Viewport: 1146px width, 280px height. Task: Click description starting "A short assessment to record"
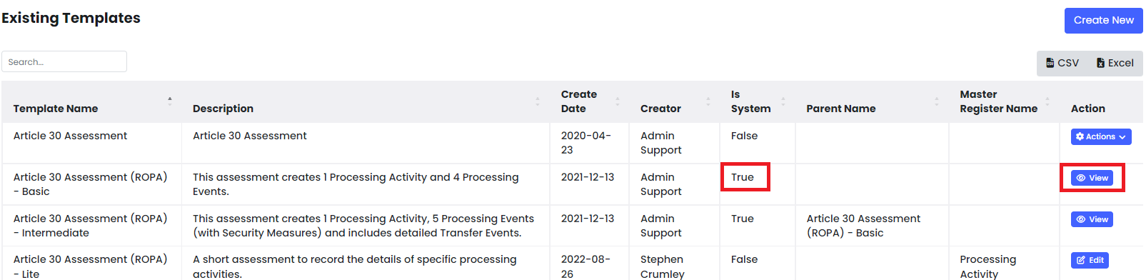(x=355, y=266)
